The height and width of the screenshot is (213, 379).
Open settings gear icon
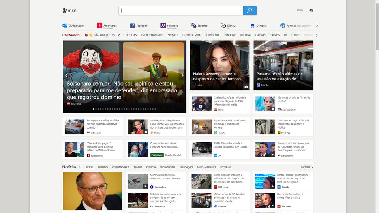click(x=311, y=10)
